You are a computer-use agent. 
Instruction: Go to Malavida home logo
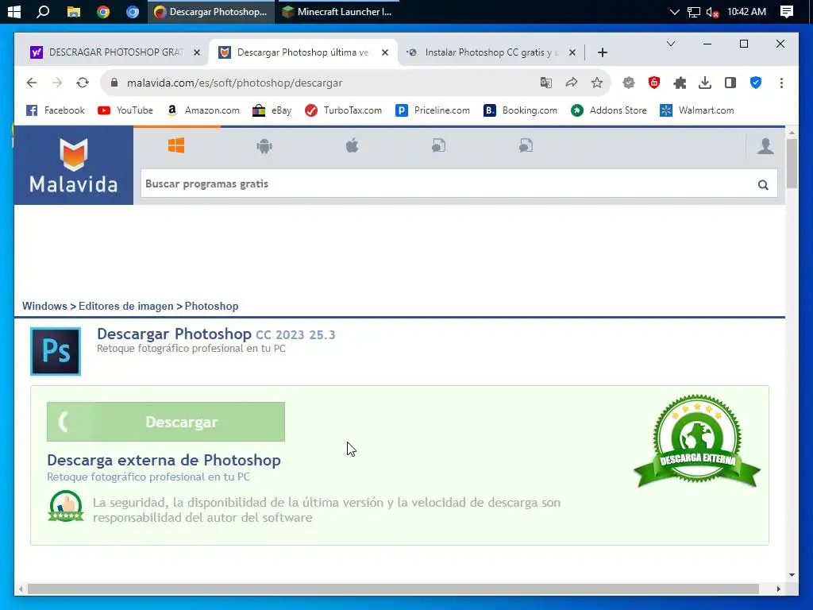[x=74, y=165]
